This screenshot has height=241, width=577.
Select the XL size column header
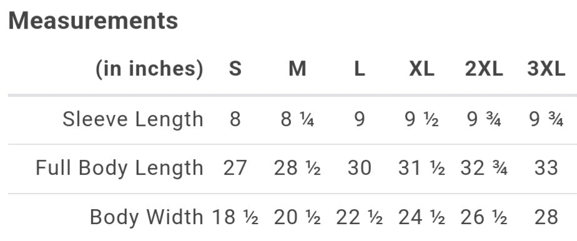click(422, 69)
